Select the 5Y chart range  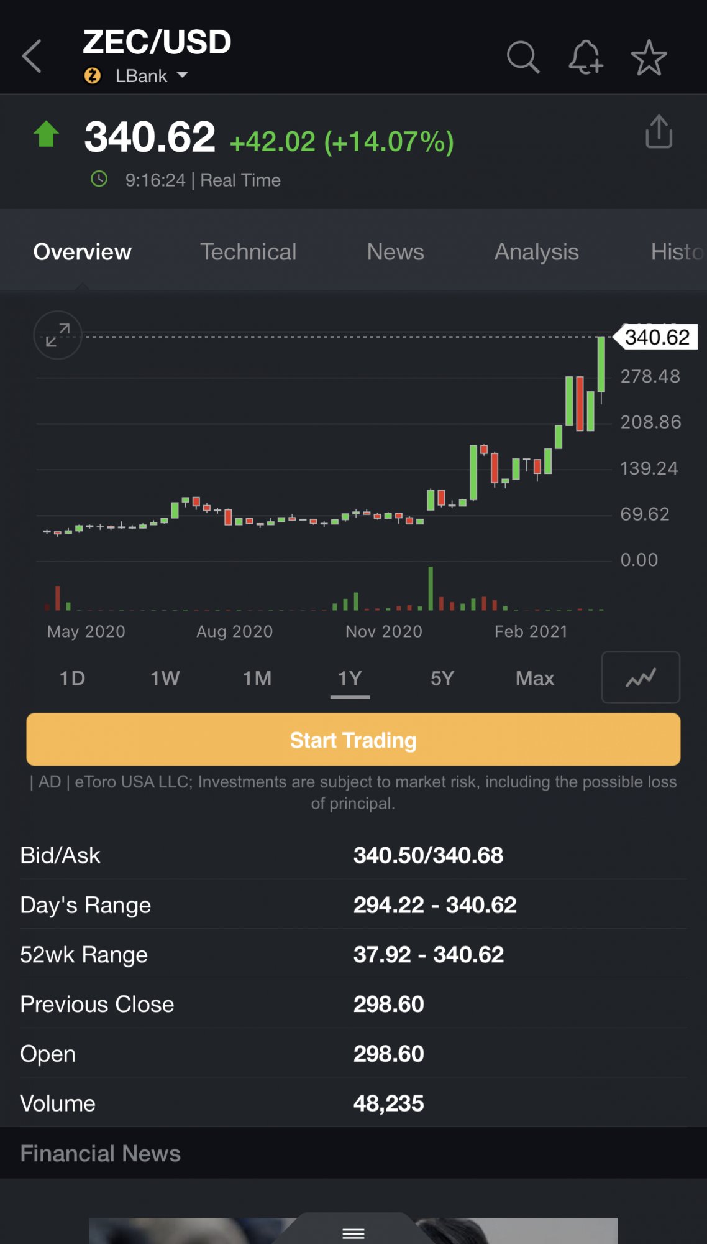click(442, 678)
